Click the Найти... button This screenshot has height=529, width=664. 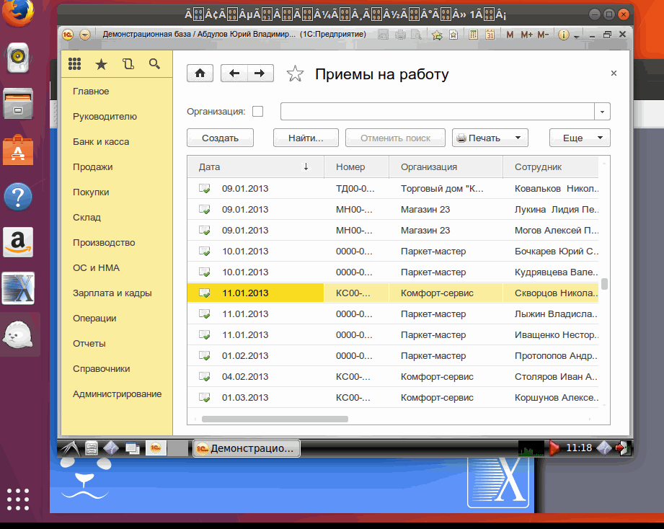305,138
